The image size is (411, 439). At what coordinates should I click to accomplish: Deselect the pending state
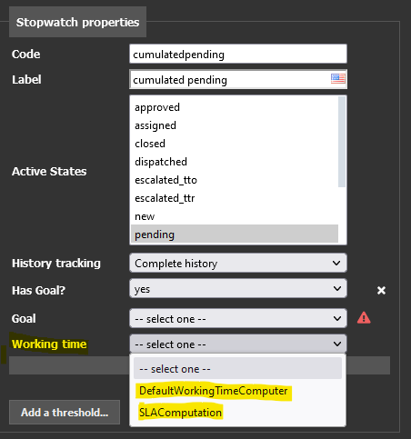(x=235, y=234)
